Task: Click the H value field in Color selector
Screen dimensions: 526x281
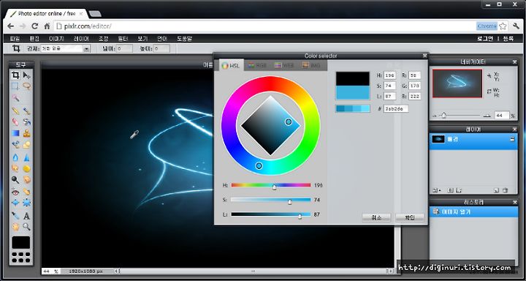Action: tap(390, 75)
